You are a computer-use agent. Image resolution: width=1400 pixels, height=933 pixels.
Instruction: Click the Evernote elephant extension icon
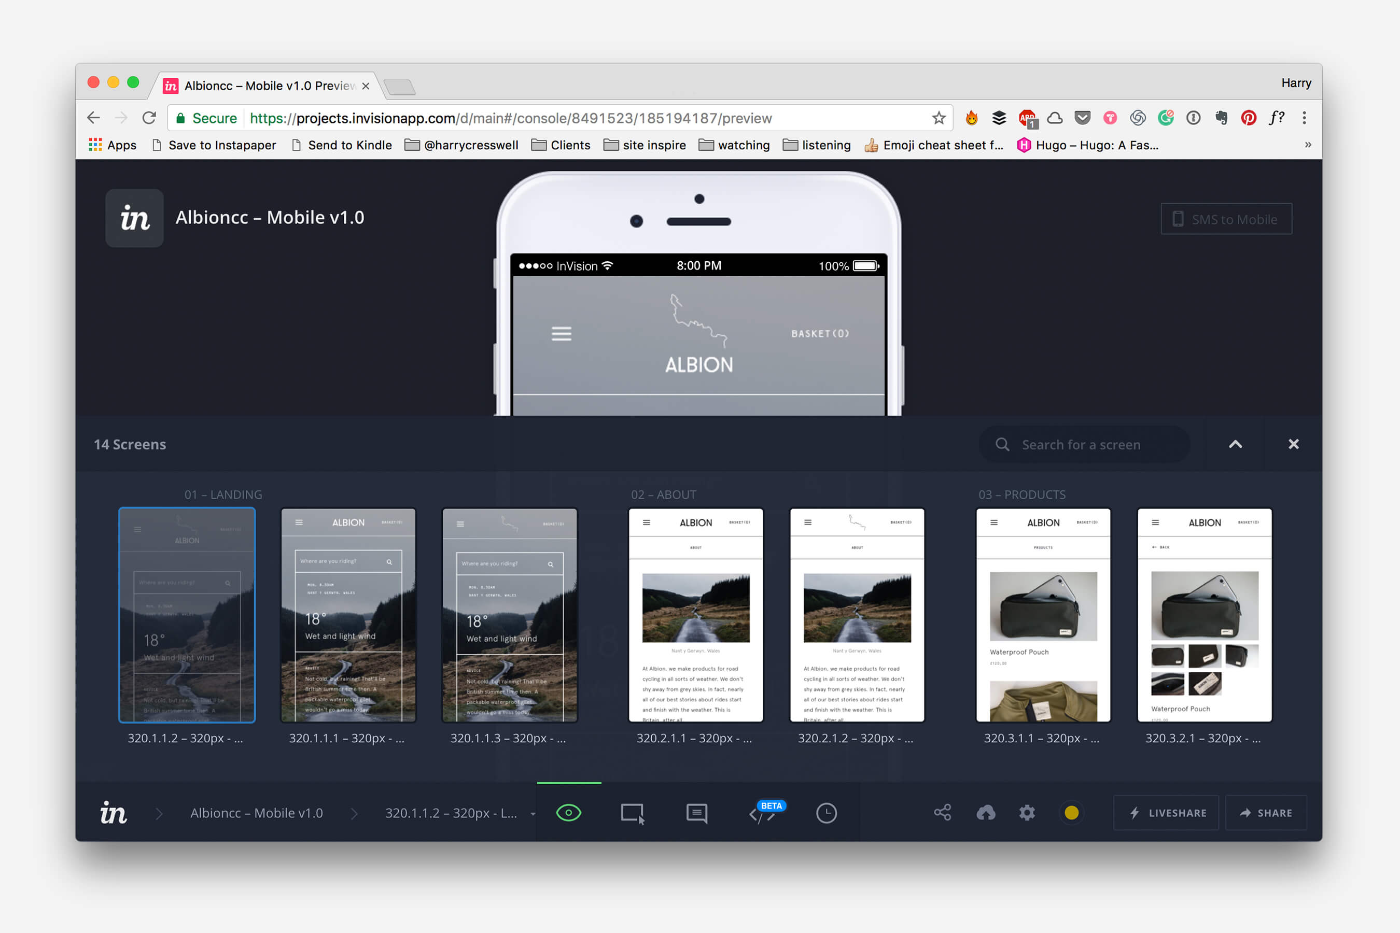coord(1221,118)
